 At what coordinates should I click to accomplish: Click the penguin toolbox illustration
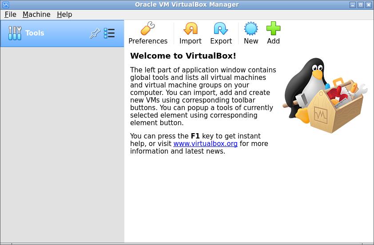tap(325, 95)
